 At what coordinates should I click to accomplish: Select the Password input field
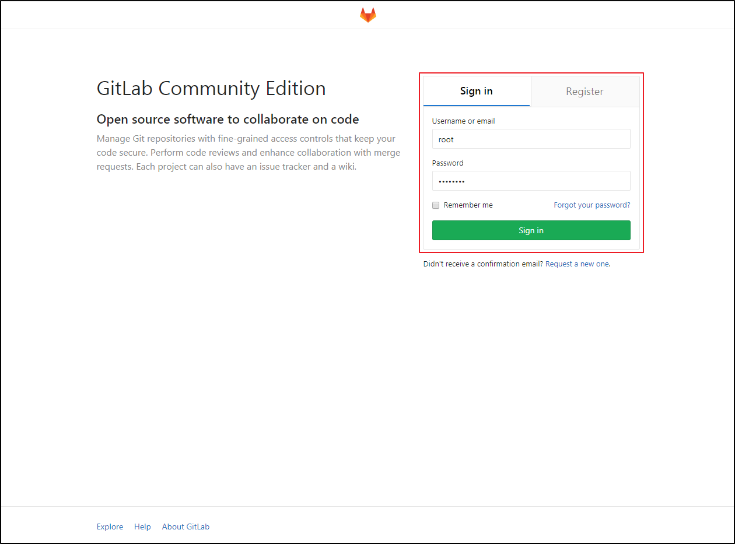point(531,181)
